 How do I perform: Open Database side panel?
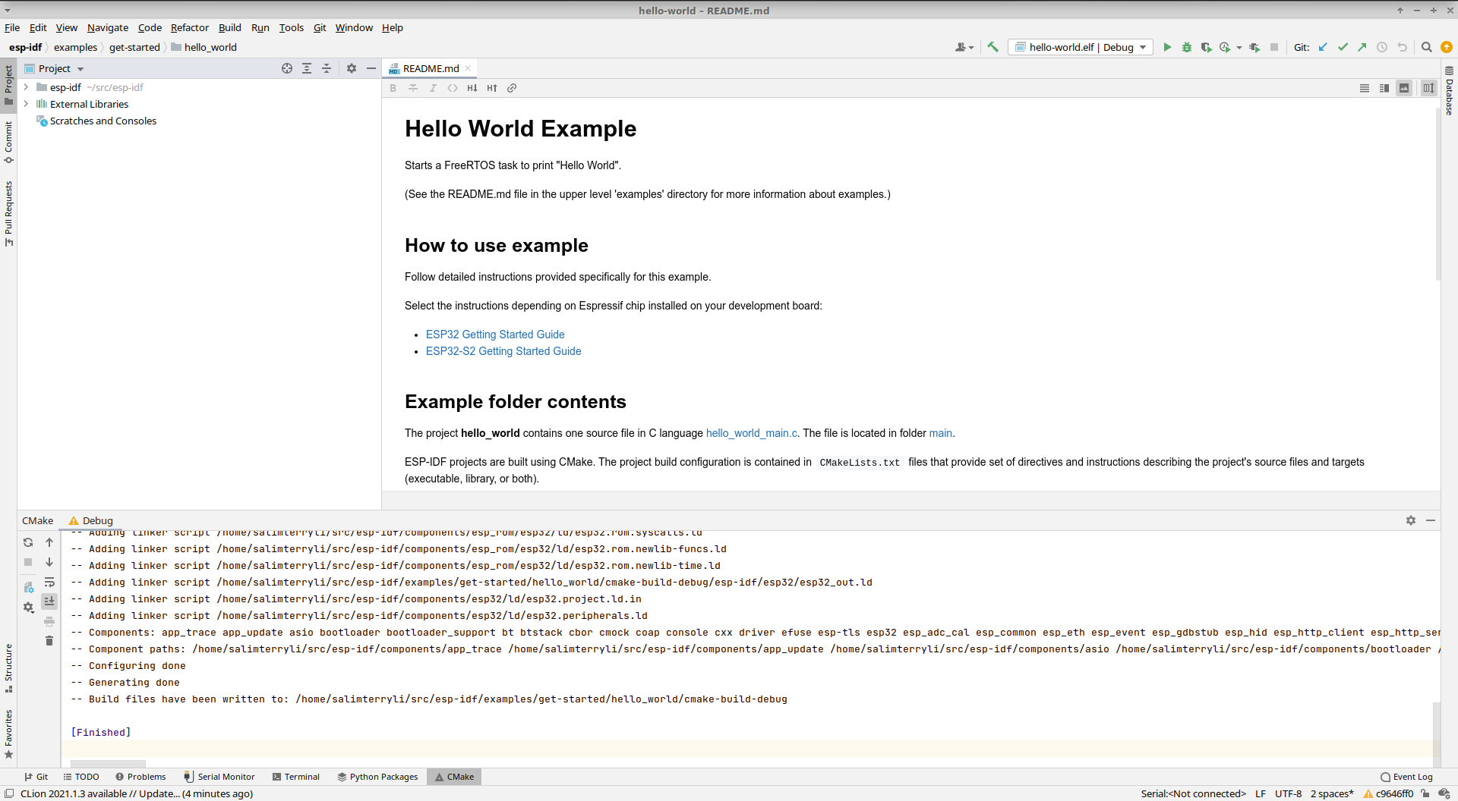tap(1449, 91)
